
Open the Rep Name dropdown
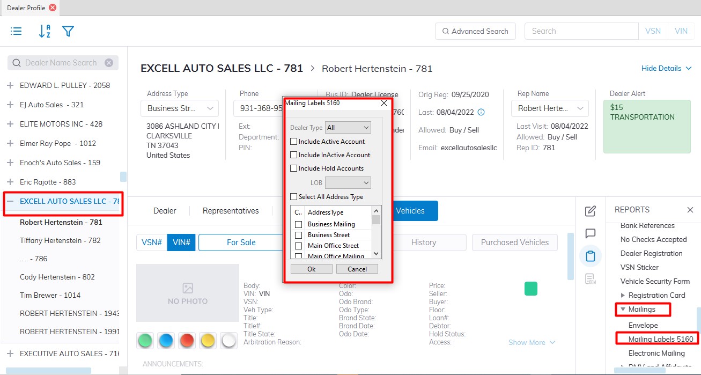551,108
